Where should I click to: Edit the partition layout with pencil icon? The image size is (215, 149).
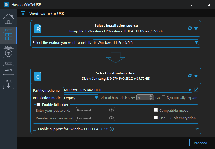[196, 90]
